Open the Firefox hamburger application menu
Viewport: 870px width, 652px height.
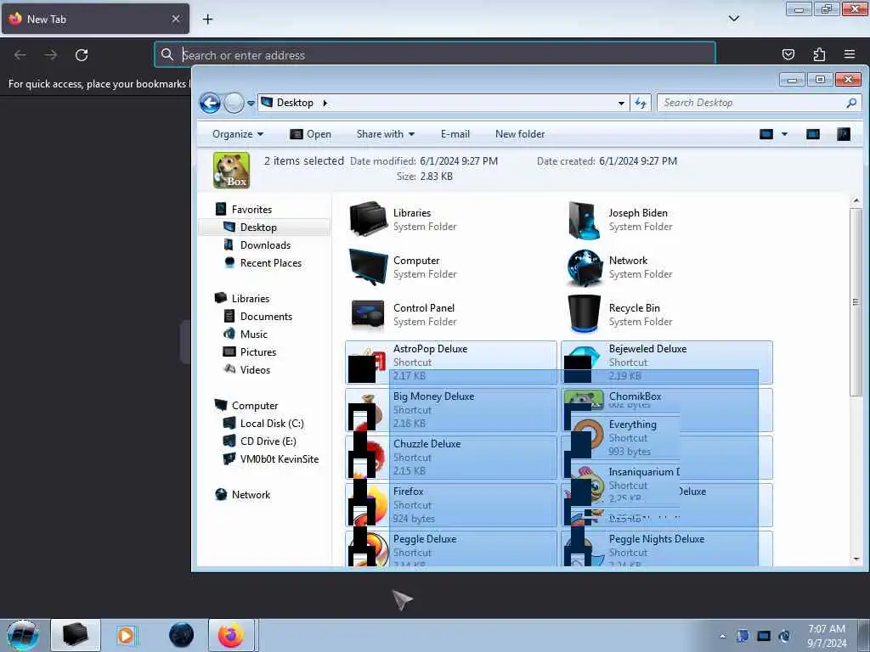849,54
